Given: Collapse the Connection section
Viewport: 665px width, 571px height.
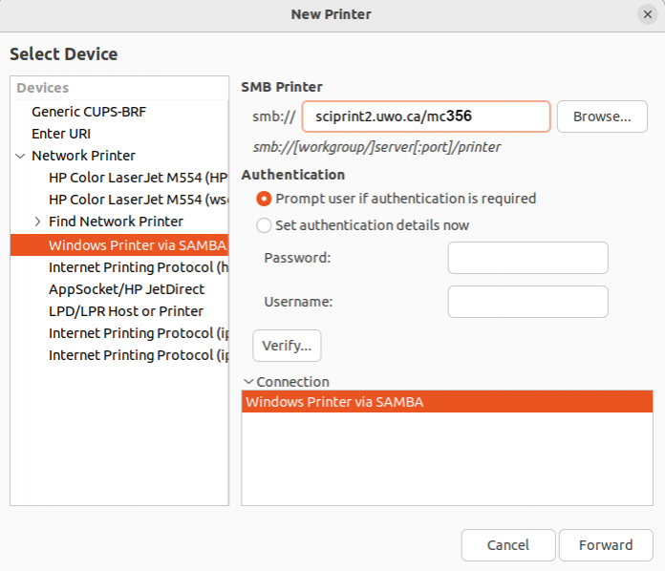Looking at the screenshot, I should (x=248, y=382).
